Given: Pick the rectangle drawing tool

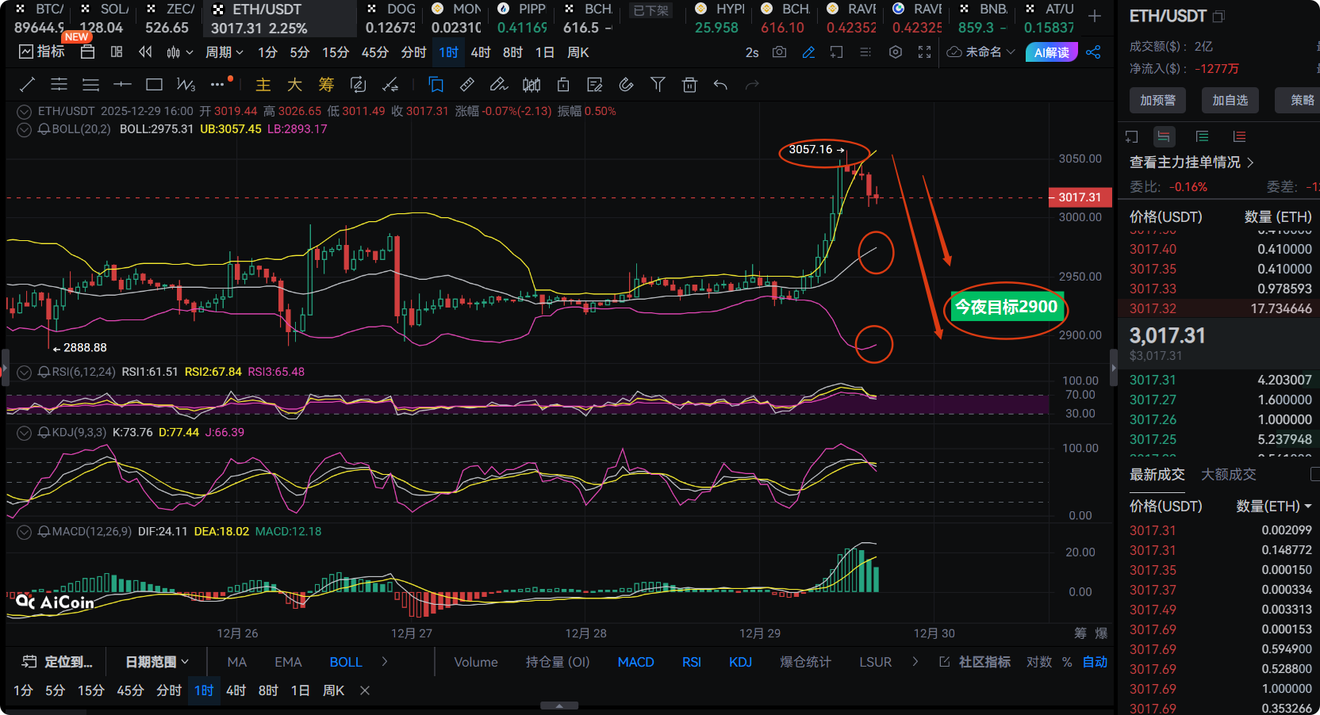Looking at the screenshot, I should click(x=154, y=85).
